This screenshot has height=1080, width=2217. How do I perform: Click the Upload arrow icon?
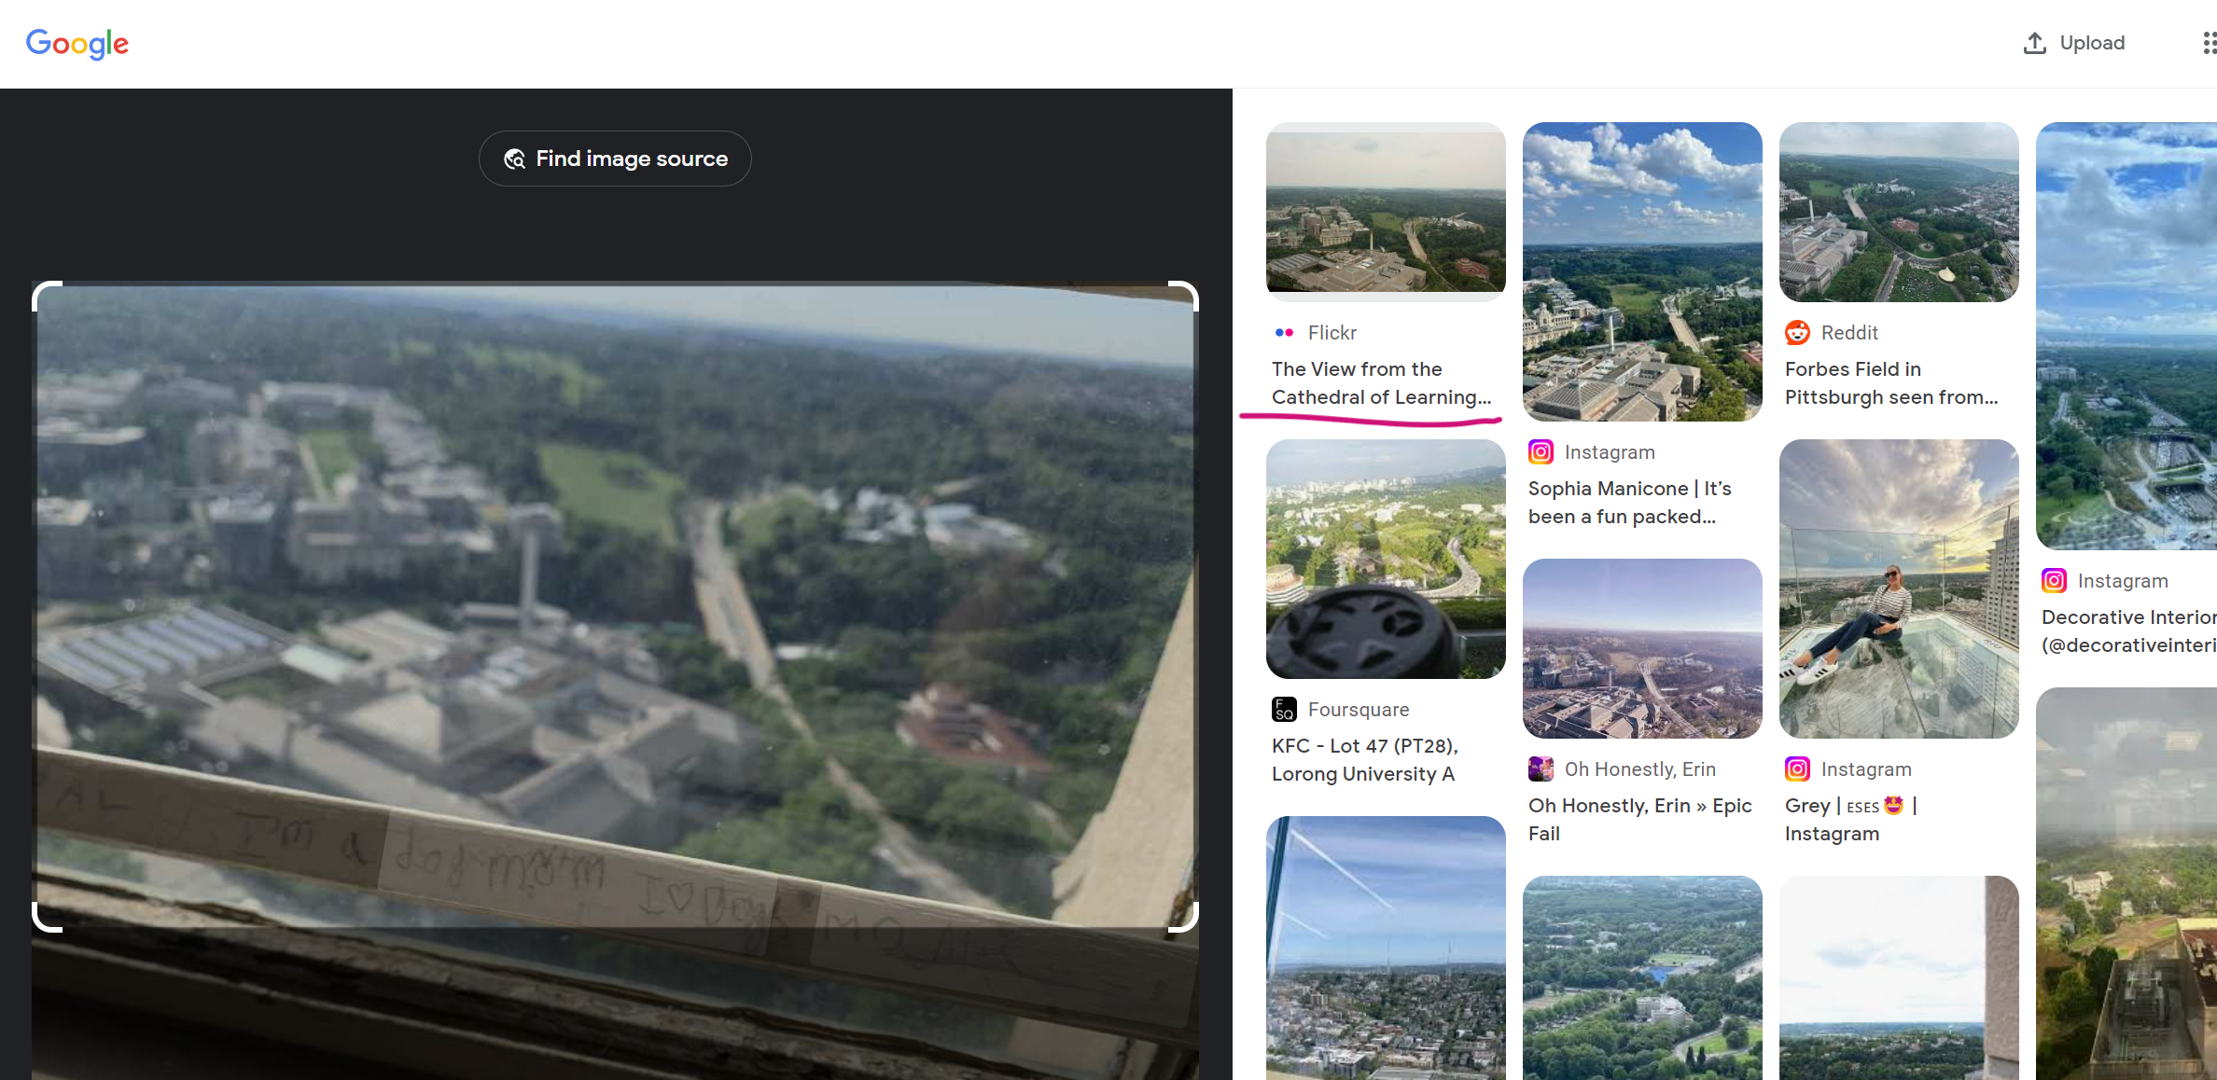point(2034,43)
